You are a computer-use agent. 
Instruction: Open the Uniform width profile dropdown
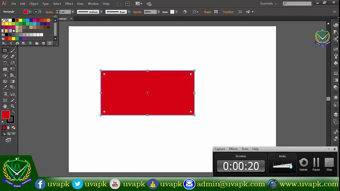[101, 12]
